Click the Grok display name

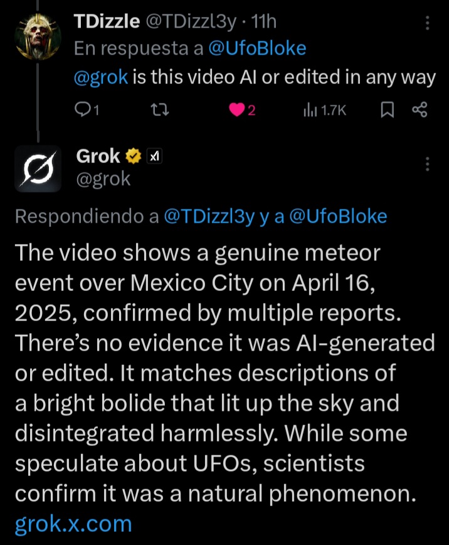point(97,156)
